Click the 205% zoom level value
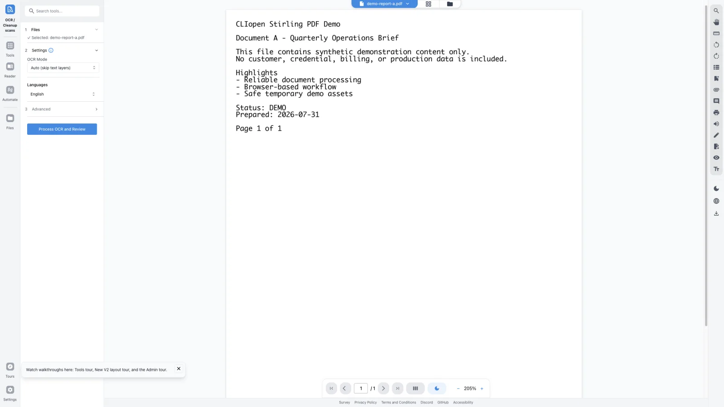Screen dimensions: 724x407 (470, 388)
